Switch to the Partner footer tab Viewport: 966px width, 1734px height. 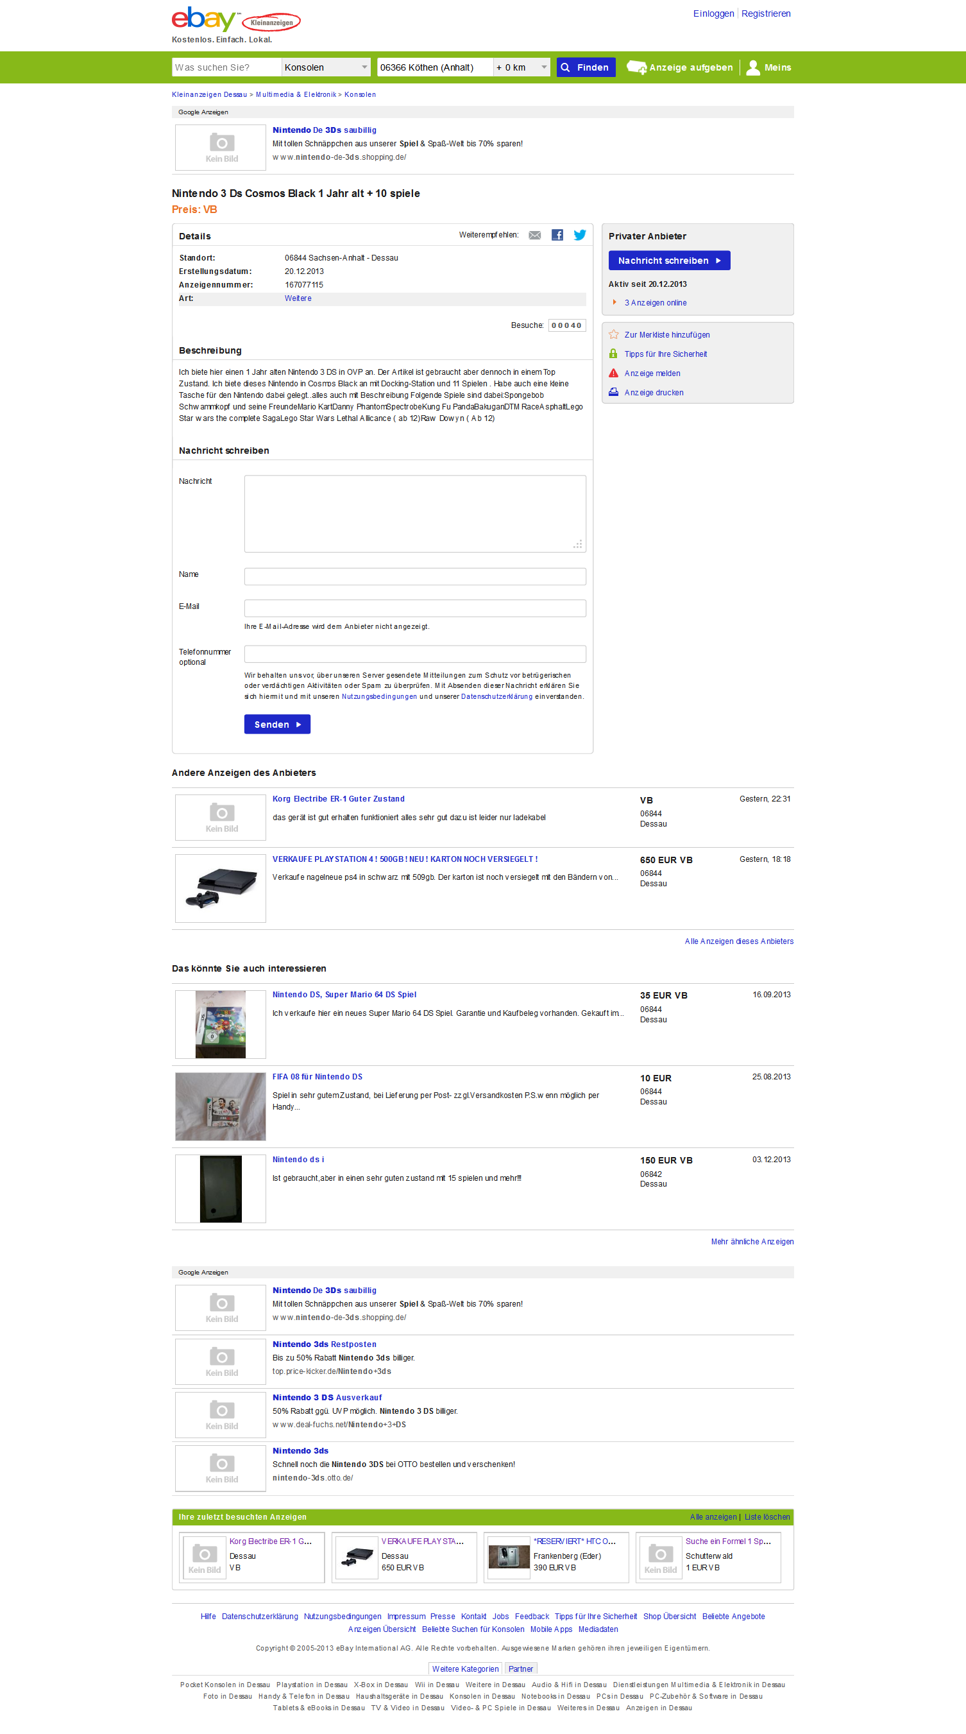pyautogui.click(x=520, y=1669)
